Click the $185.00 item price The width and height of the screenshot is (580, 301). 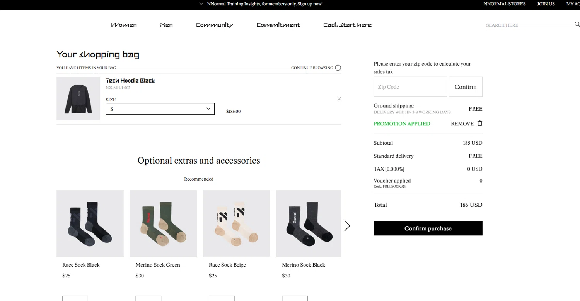click(x=233, y=112)
